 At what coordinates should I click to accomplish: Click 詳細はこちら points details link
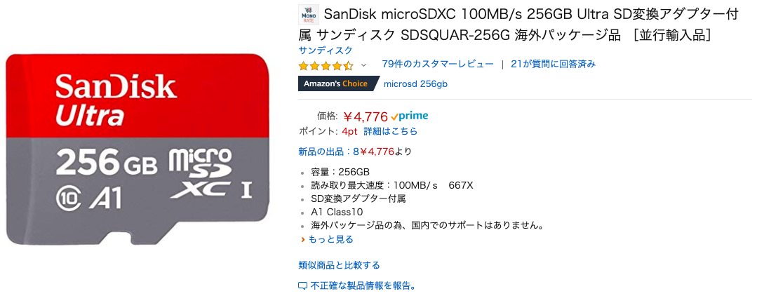pos(390,131)
